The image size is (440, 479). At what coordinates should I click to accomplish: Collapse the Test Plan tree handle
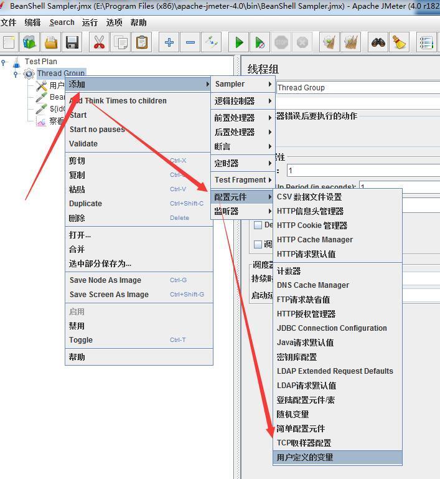pos(4,62)
